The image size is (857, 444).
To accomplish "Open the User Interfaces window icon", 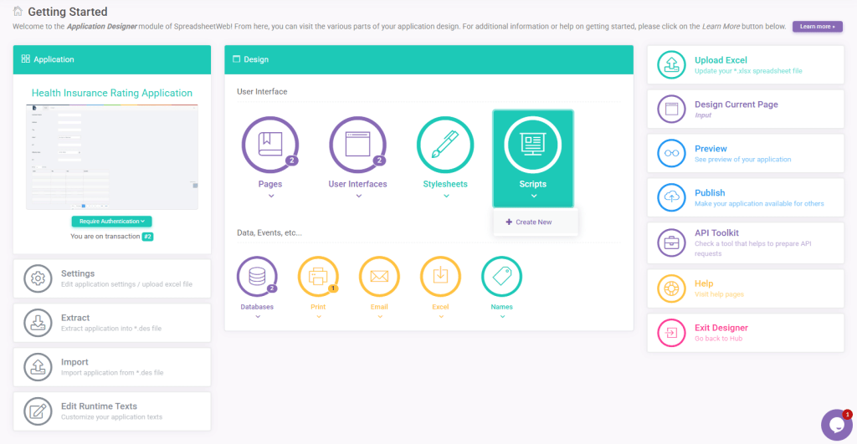I will click(x=358, y=145).
